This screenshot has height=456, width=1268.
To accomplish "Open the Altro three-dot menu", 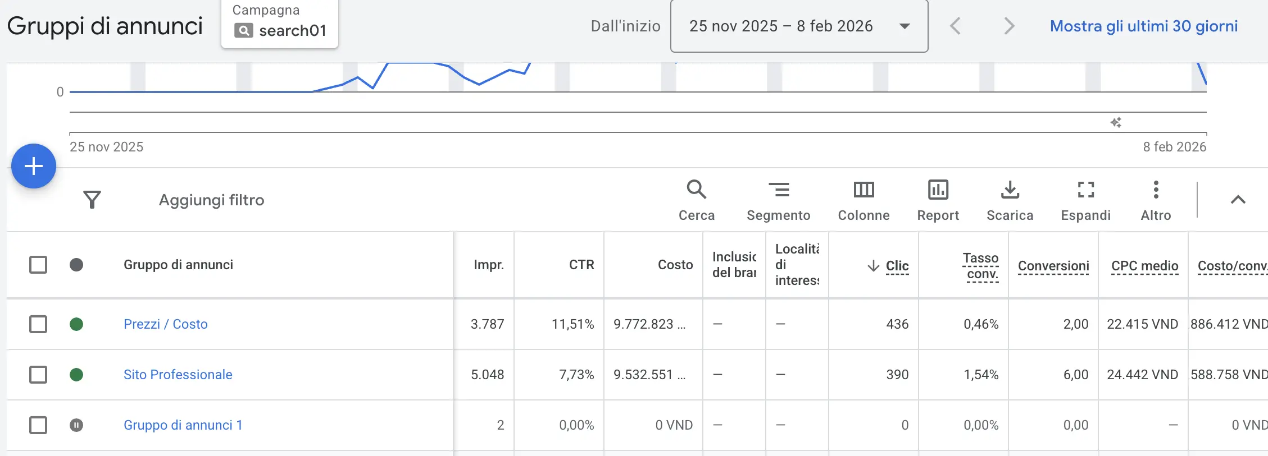I will (1156, 190).
